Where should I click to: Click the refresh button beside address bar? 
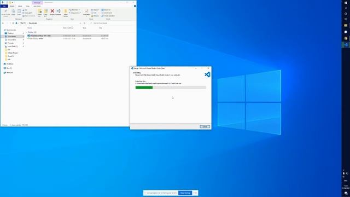[84, 23]
